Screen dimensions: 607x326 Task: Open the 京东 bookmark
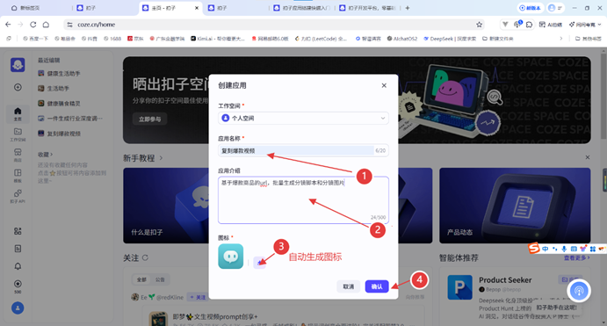135,39
